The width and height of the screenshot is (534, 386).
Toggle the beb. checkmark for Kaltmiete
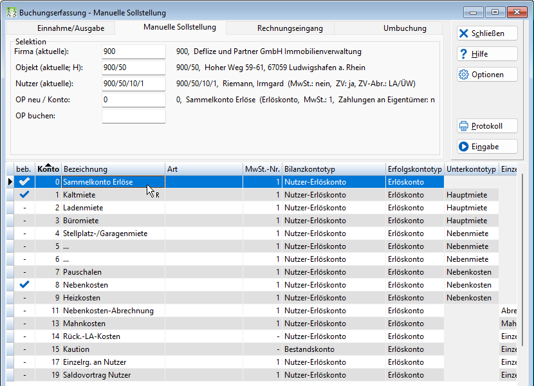point(24,195)
